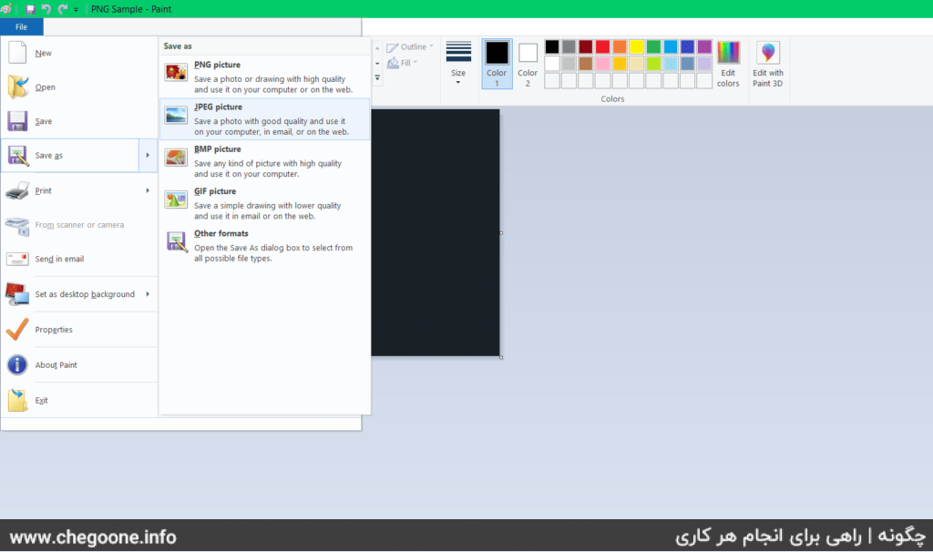Save as JPEG picture option

coord(264,119)
